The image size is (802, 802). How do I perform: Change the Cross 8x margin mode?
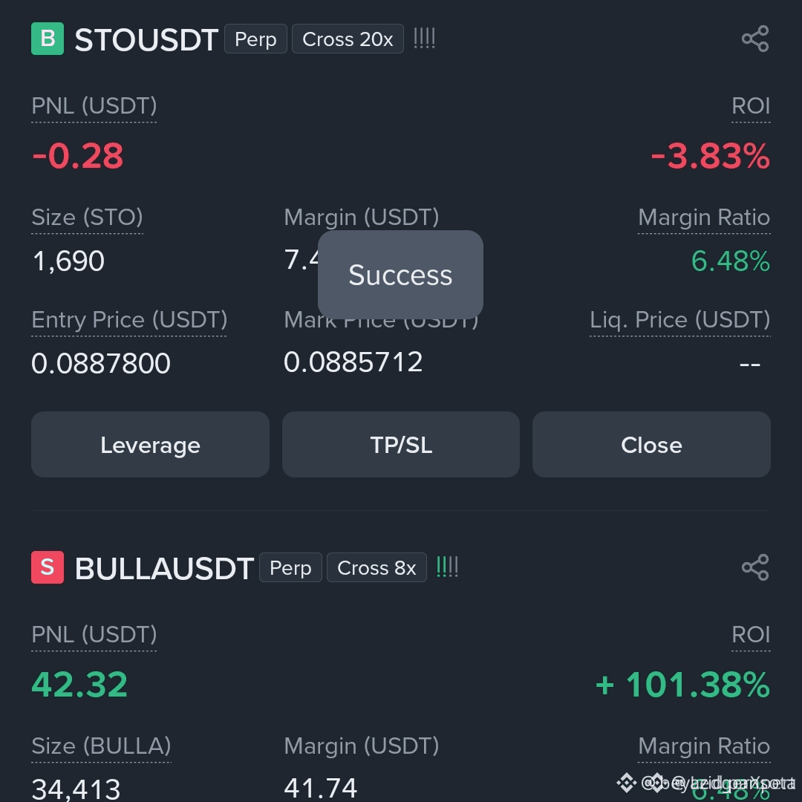click(377, 567)
